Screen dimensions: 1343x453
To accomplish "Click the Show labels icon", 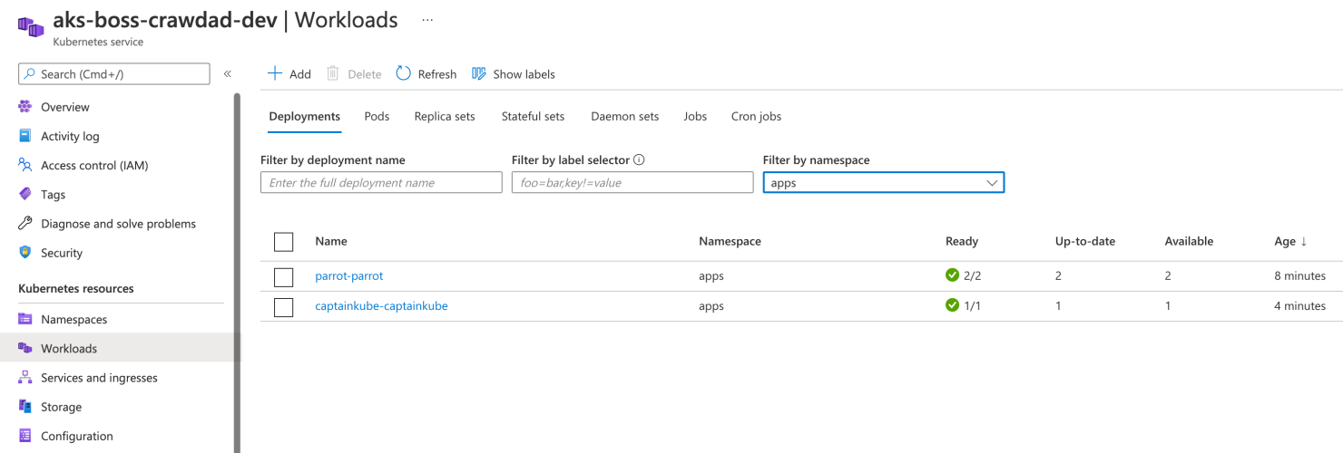I will 479,73.
